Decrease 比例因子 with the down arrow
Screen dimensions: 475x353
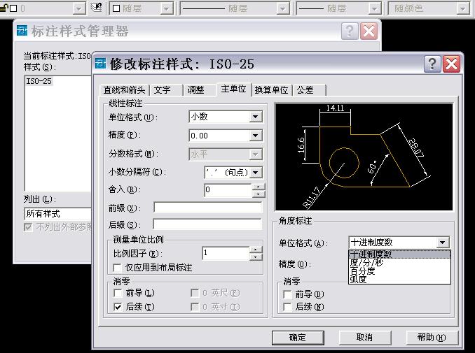(x=256, y=257)
